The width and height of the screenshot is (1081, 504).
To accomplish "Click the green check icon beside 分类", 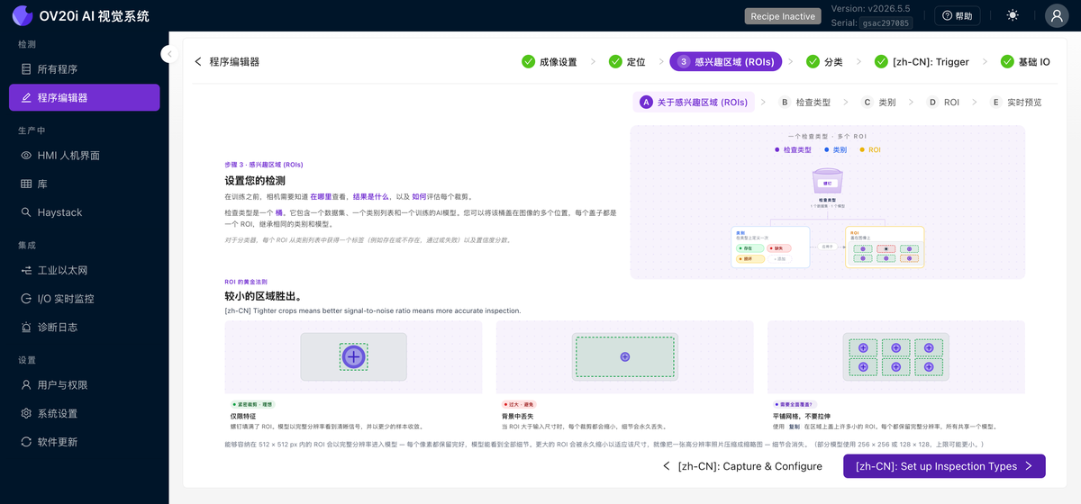I will tap(813, 61).
